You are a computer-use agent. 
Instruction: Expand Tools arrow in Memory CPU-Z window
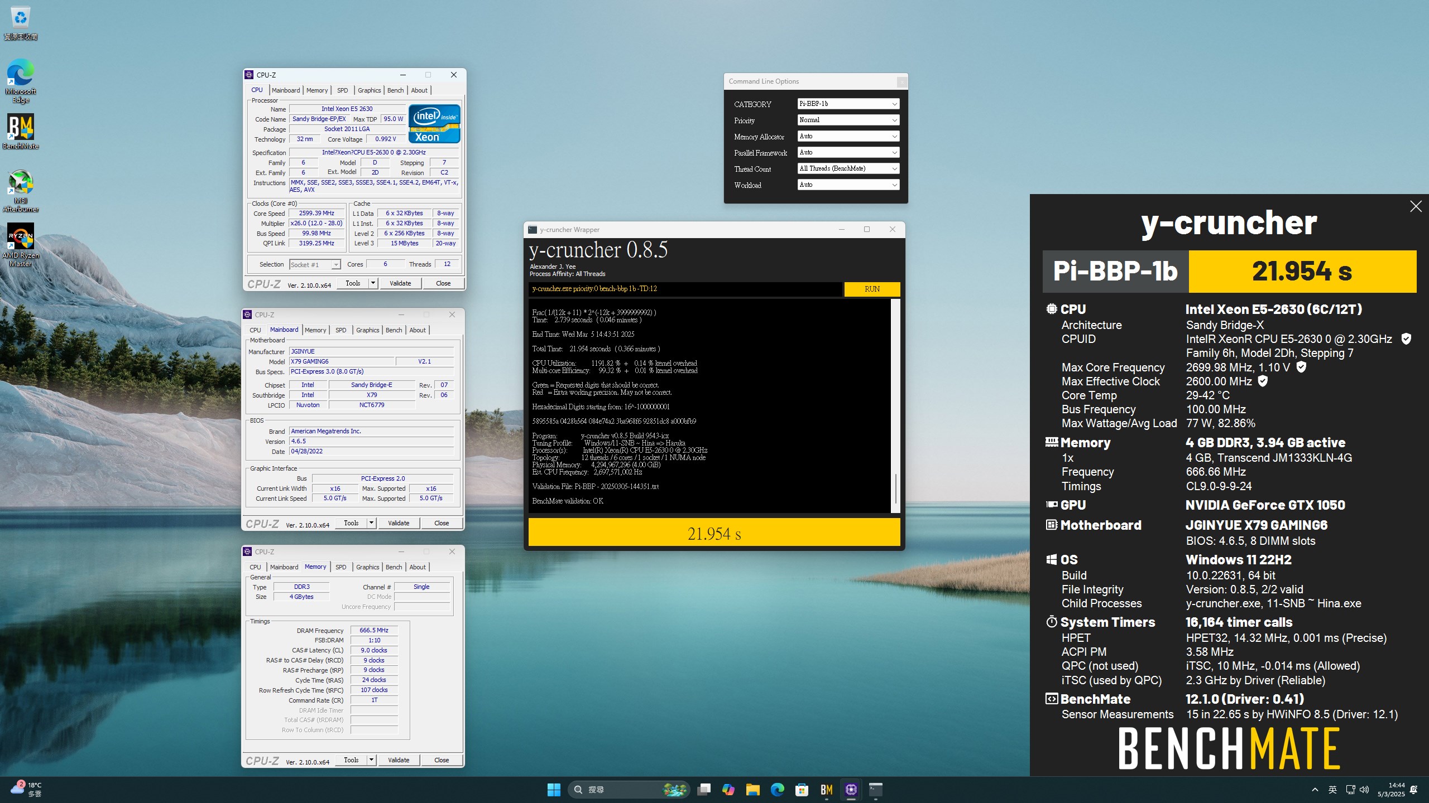pyautogui.click(x=371, y=760)
